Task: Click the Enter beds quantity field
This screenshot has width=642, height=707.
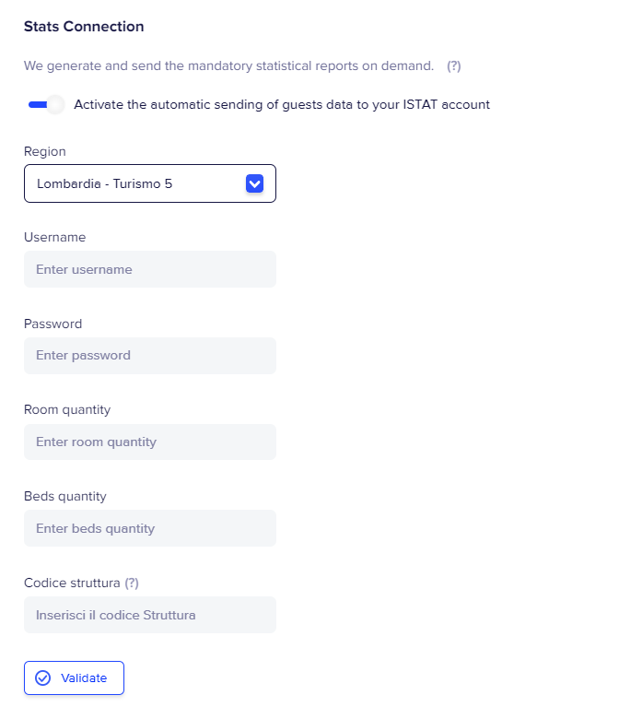Action: [150, 528]
